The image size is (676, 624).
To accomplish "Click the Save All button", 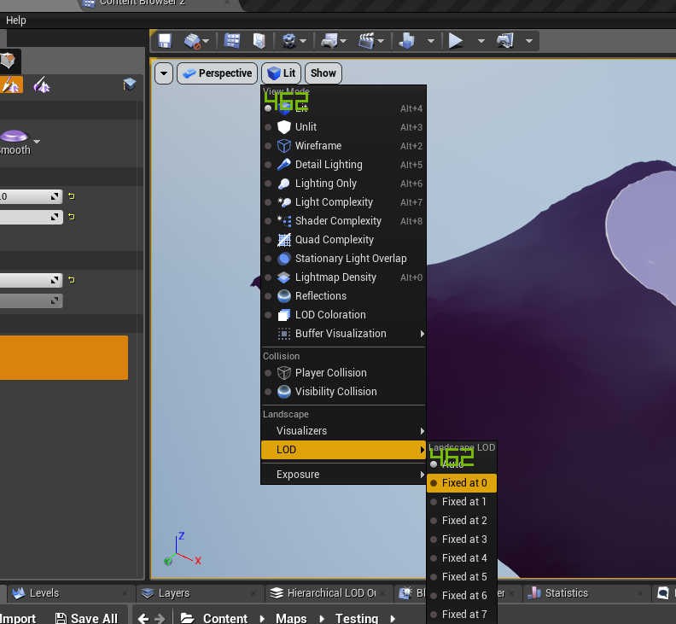I will [x=87, y=618].
